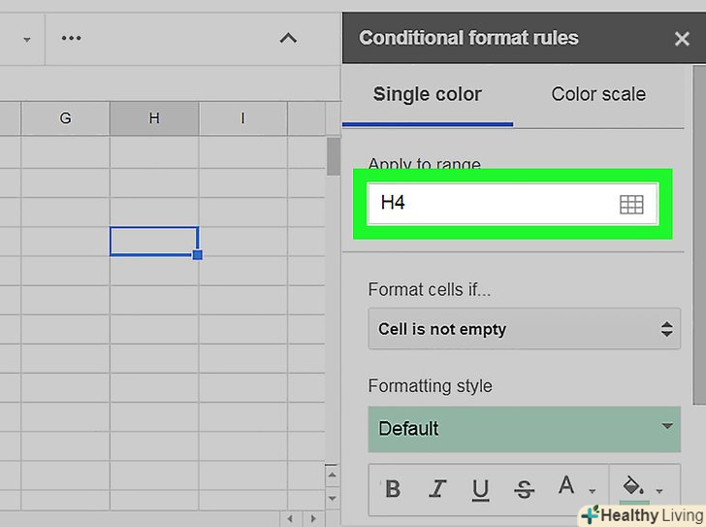Toggle Underline formatting style
Viewport: 706px width, 527px height.
click(480, 489)
